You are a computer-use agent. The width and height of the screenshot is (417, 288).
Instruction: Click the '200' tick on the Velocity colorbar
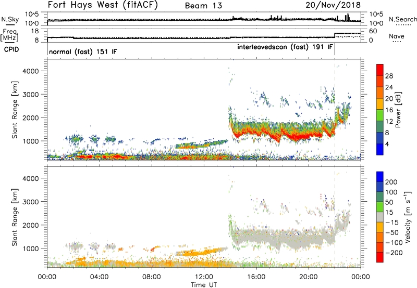(x=391, y=182)
